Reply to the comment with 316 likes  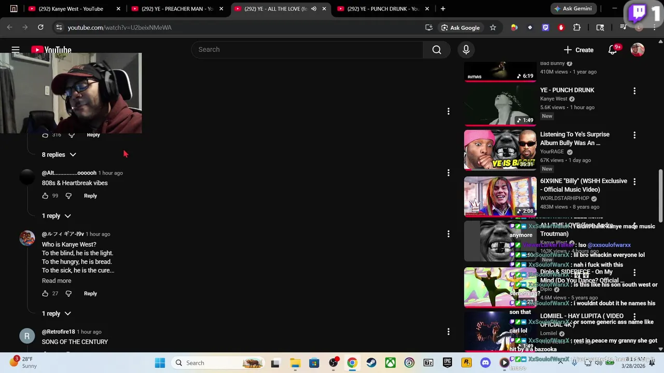[x=93, y=135]
